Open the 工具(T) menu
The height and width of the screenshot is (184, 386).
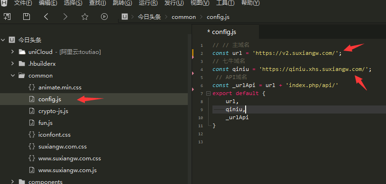pos(225,3)
